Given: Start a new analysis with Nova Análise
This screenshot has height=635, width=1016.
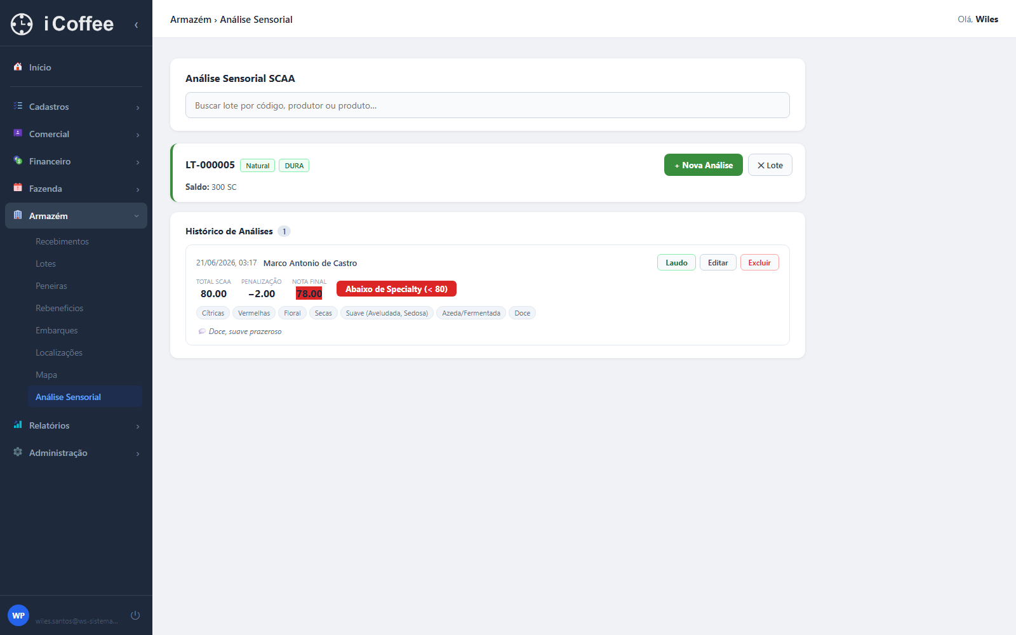Looking at the screenshot, I should [704, 165].
